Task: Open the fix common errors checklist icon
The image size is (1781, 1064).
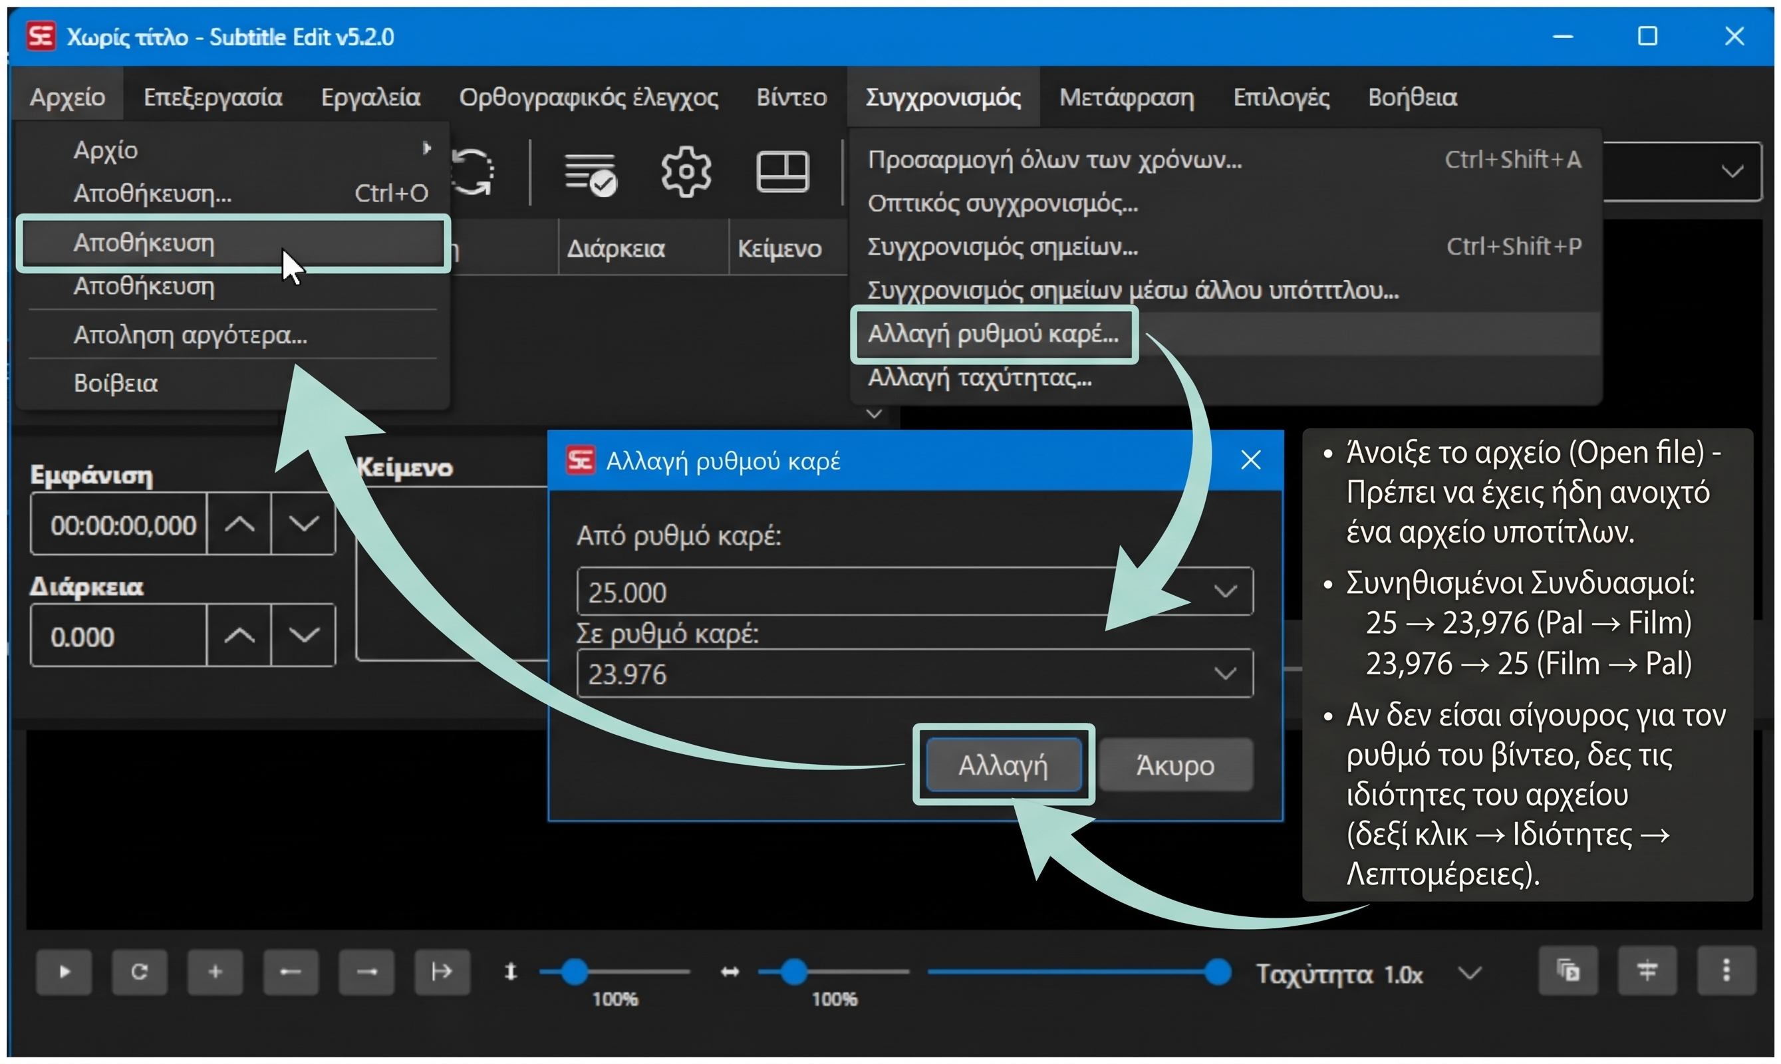Action: click(x=590, y=173)
